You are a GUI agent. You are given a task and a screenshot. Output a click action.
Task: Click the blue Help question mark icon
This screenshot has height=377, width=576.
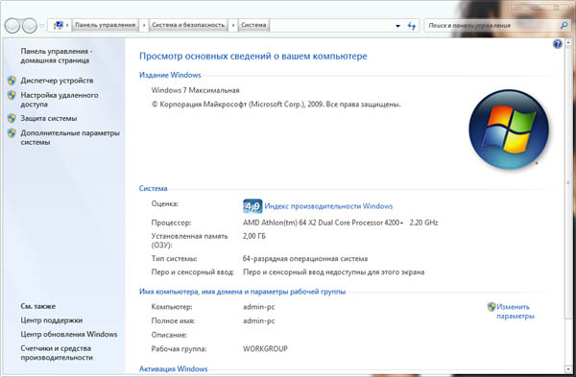557,44
